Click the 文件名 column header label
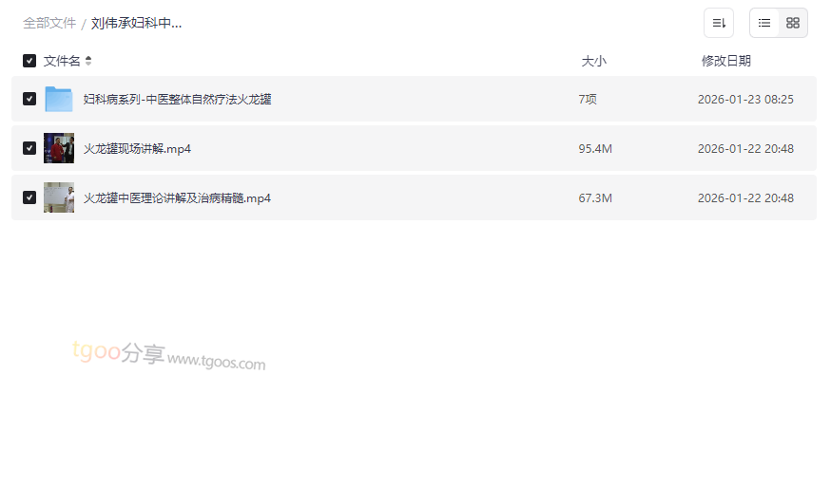The image size is (831, 488). 62,61
